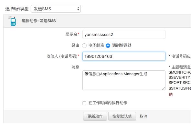This screenshot has height=127, width=191.
Task: Click the 调制解调器 option label text
Action: pyautogui.click(x=122, y=45)
